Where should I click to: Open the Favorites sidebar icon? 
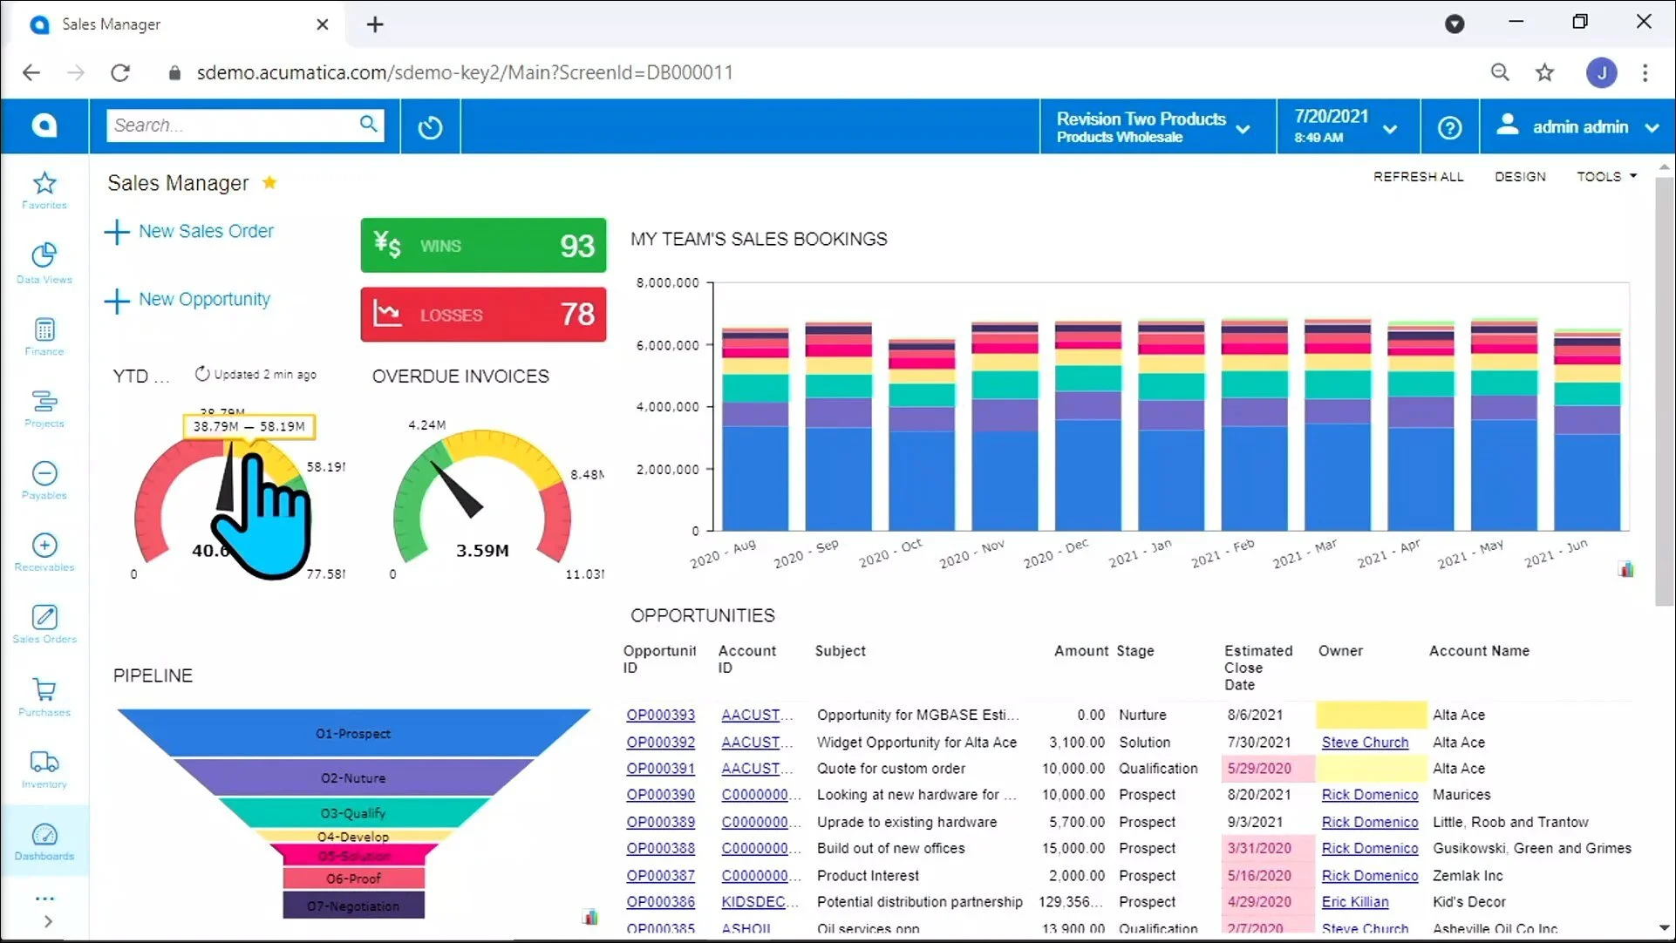coord(44,190)
